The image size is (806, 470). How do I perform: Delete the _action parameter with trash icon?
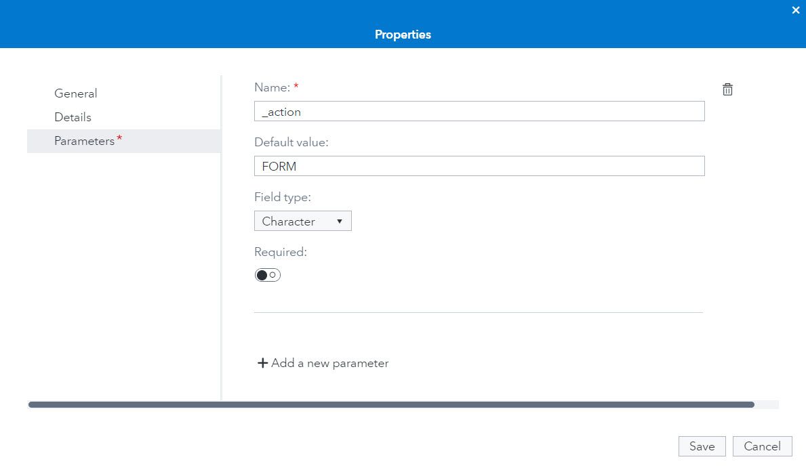coord(727,89)
